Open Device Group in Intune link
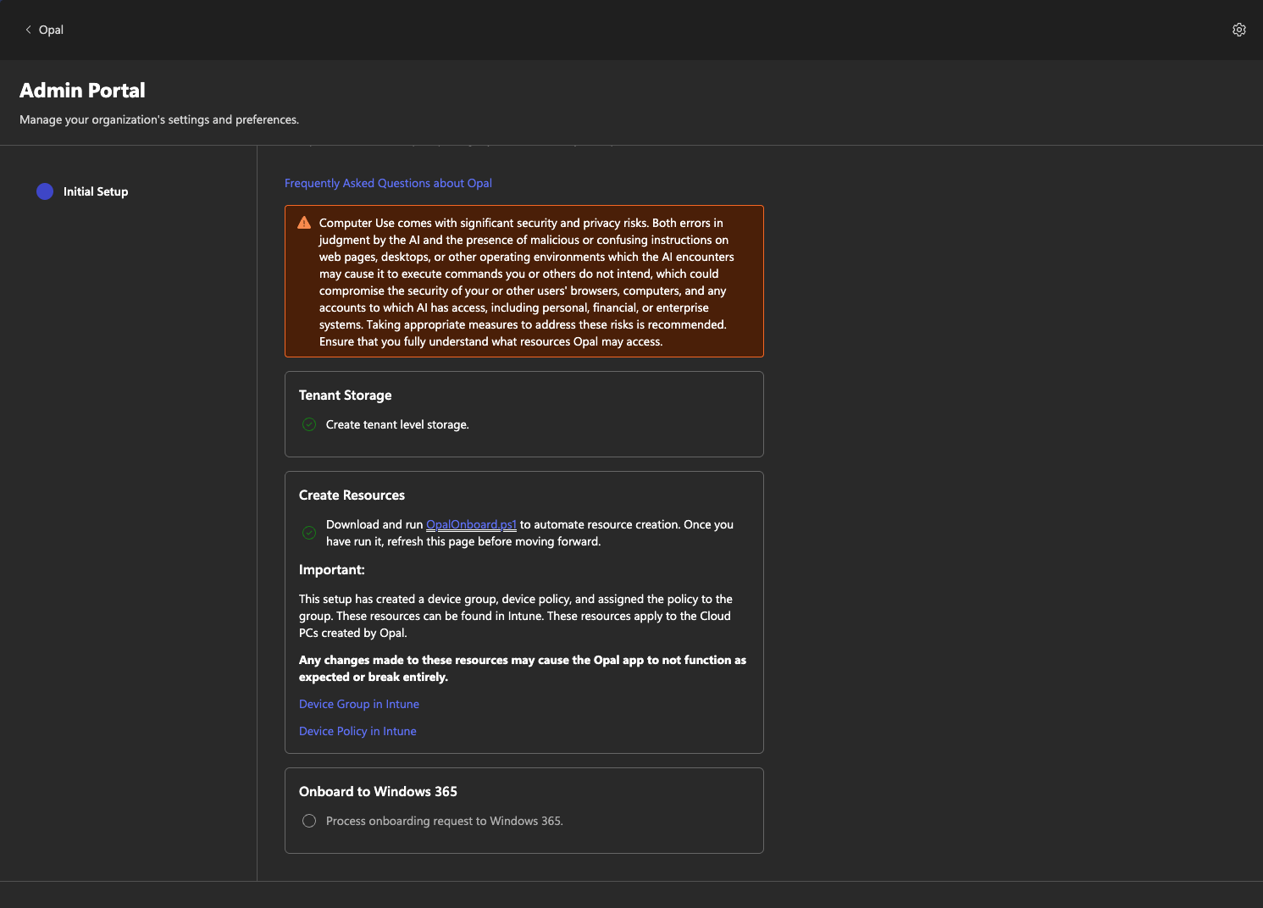 point(358,704)
